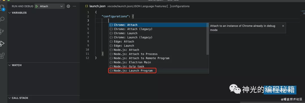Open the Extensions activity bar icon
Image resolution: width=305 pixels, height=103 pixels.
click(x=2, y=56)
